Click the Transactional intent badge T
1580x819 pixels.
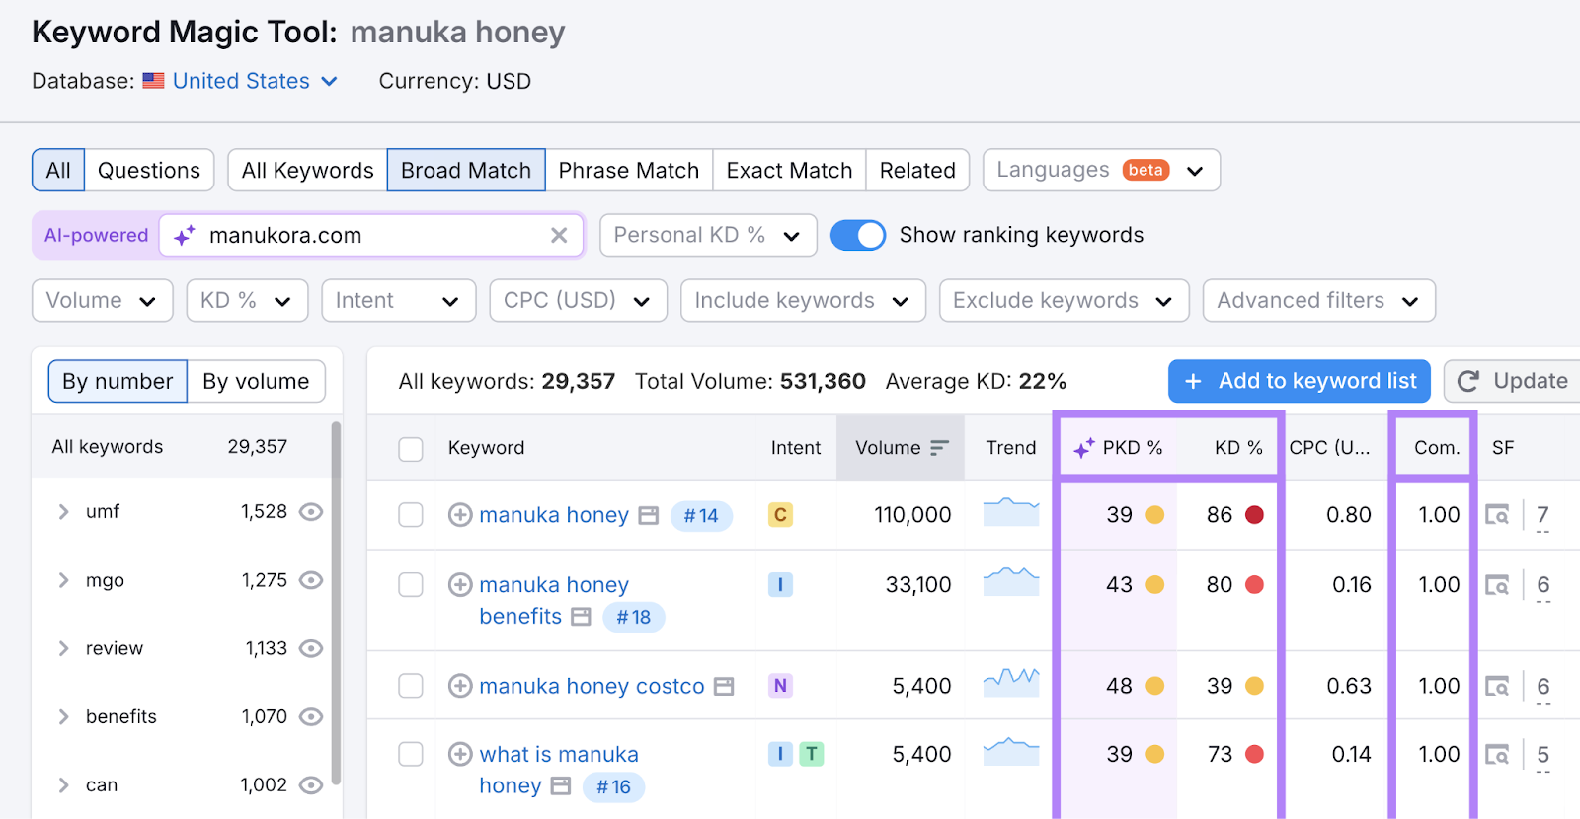(811, 755)
